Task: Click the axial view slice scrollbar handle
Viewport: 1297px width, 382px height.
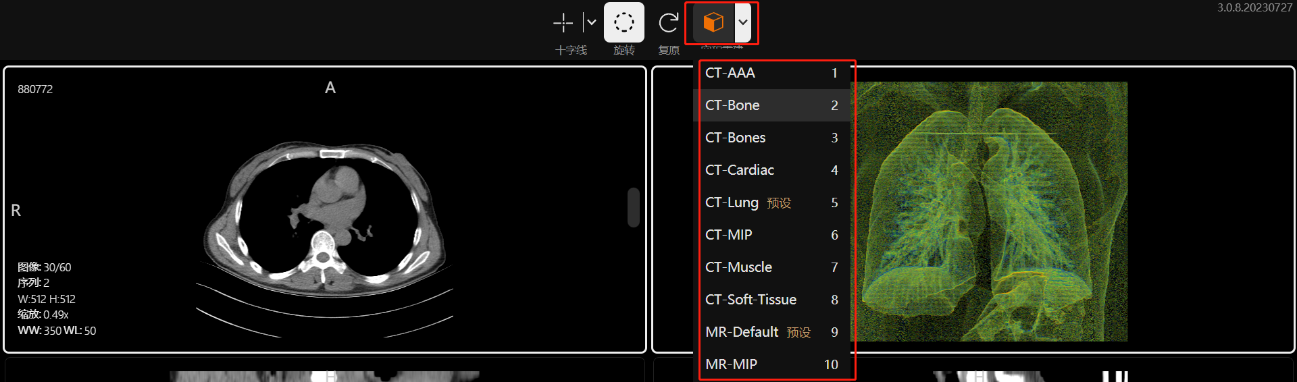Action: pyautogui.click(x=633, y=207)
